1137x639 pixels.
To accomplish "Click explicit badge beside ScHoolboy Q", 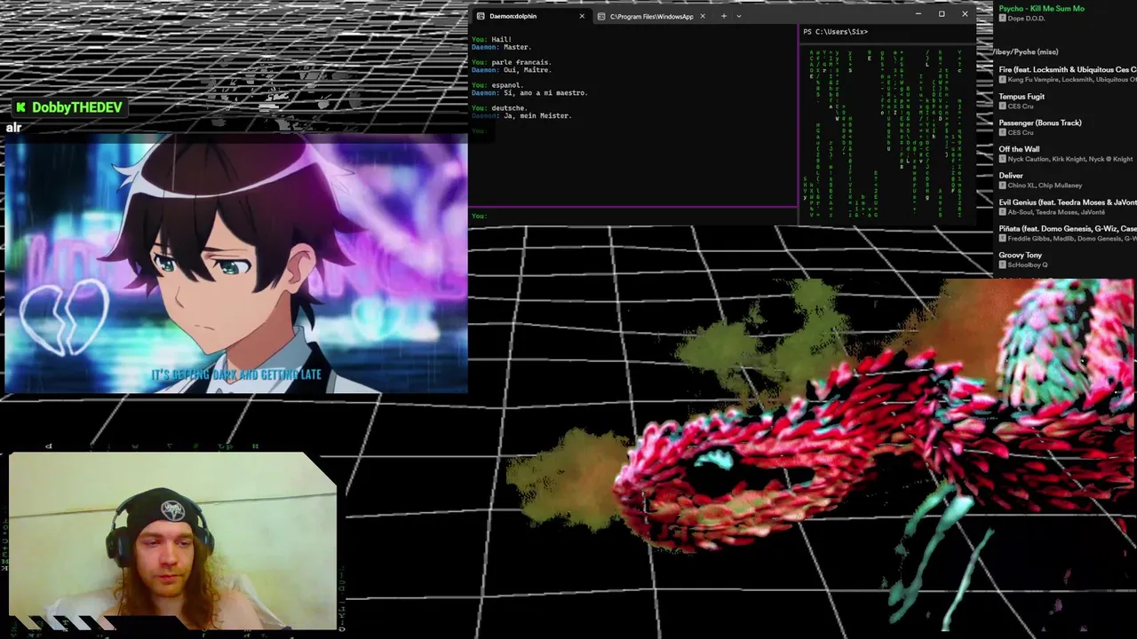I will [1002, 265].
